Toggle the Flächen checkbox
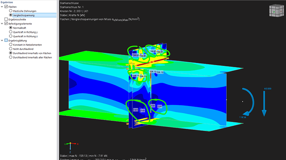The height and width of the screenshot is (160, 286). [x=6, y=7]
